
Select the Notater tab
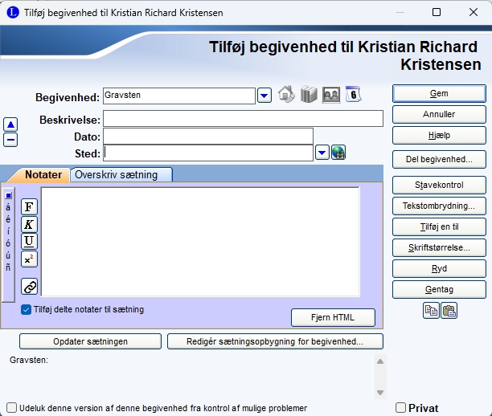(x=43, y=174)
